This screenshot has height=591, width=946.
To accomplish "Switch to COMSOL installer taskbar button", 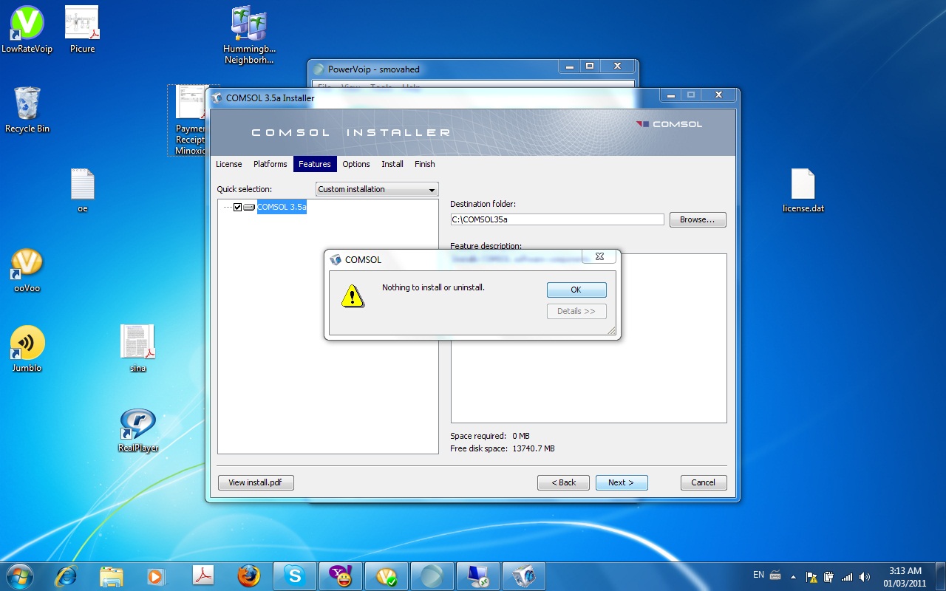I will point(524,576).
